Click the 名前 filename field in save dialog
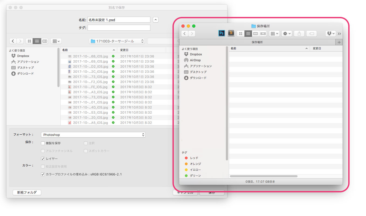366x216 pixels. tap(119, 20)
